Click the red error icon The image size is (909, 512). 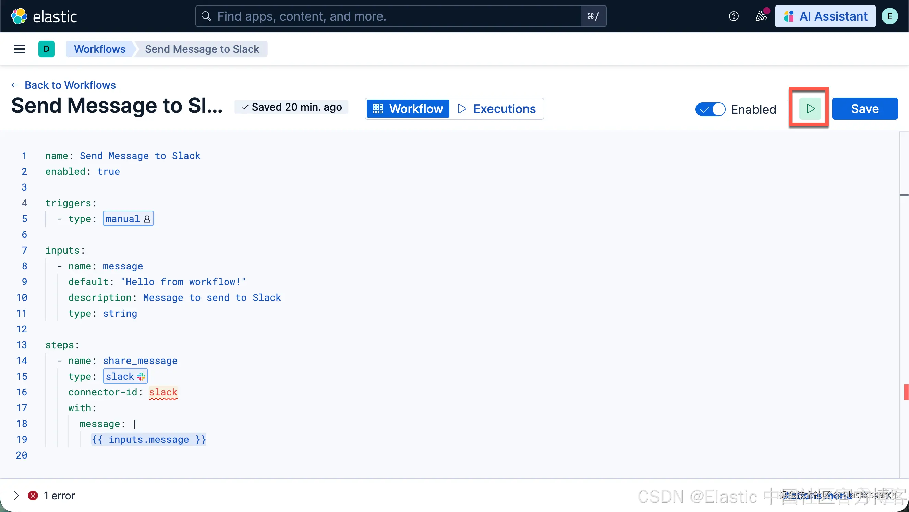33,496
